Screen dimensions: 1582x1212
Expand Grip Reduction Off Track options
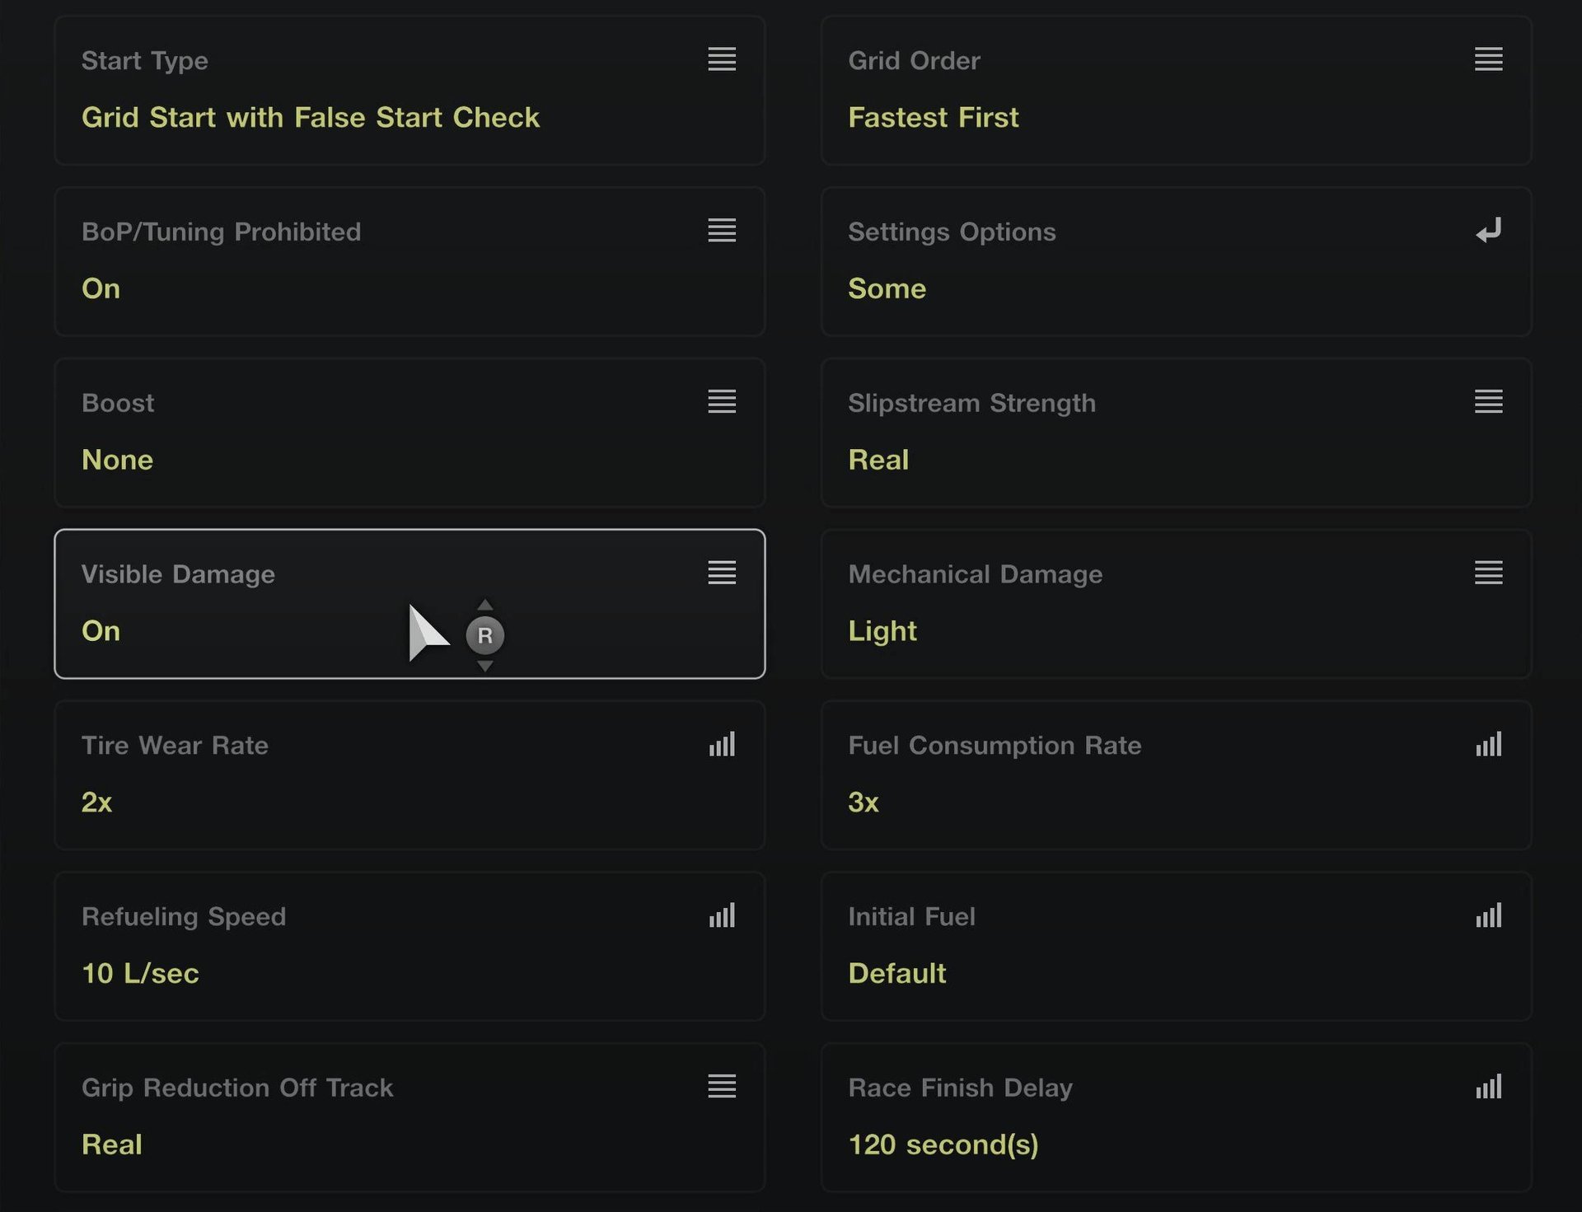pyautogui.click(x=722, y=1088)
